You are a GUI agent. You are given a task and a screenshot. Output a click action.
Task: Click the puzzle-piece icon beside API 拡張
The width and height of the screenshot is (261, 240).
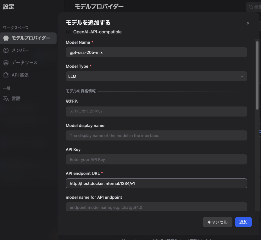[x=6, y=75]
